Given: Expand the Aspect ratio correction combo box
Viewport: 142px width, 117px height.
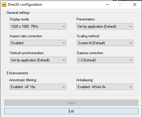Looking at the screenshot, I should (38, 43).
